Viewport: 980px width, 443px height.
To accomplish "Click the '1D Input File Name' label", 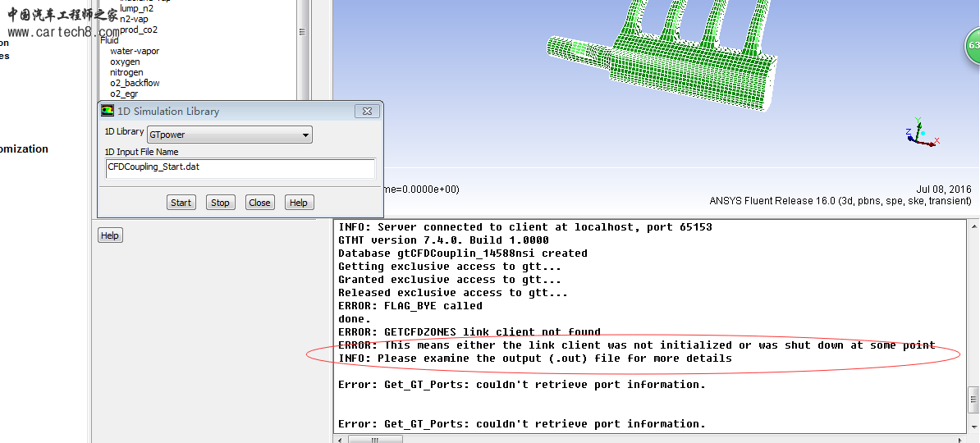I will 141,152.
